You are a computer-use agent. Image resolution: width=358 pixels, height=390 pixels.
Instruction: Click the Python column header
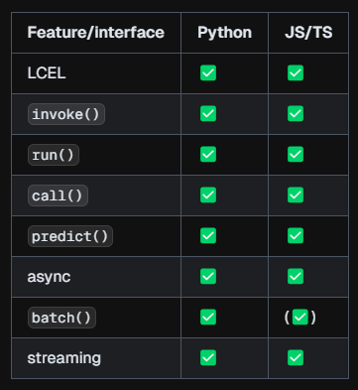point(225,33)
